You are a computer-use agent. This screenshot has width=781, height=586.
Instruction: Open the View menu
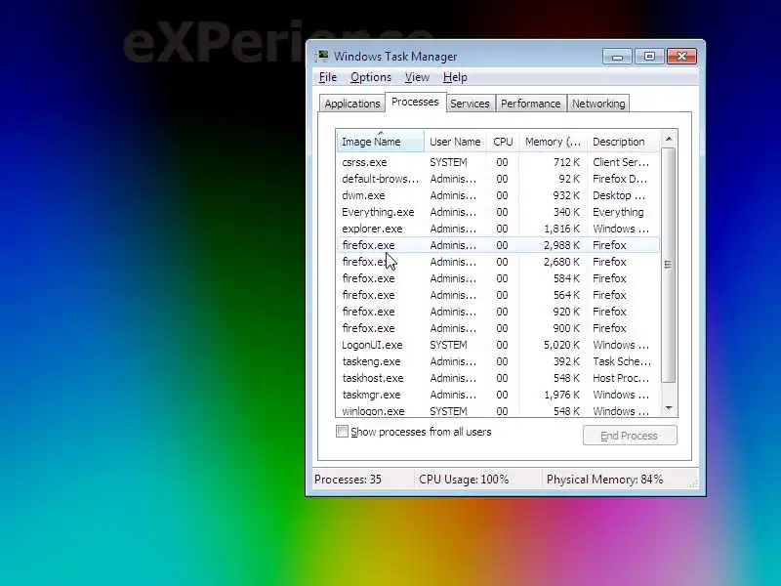417,77
